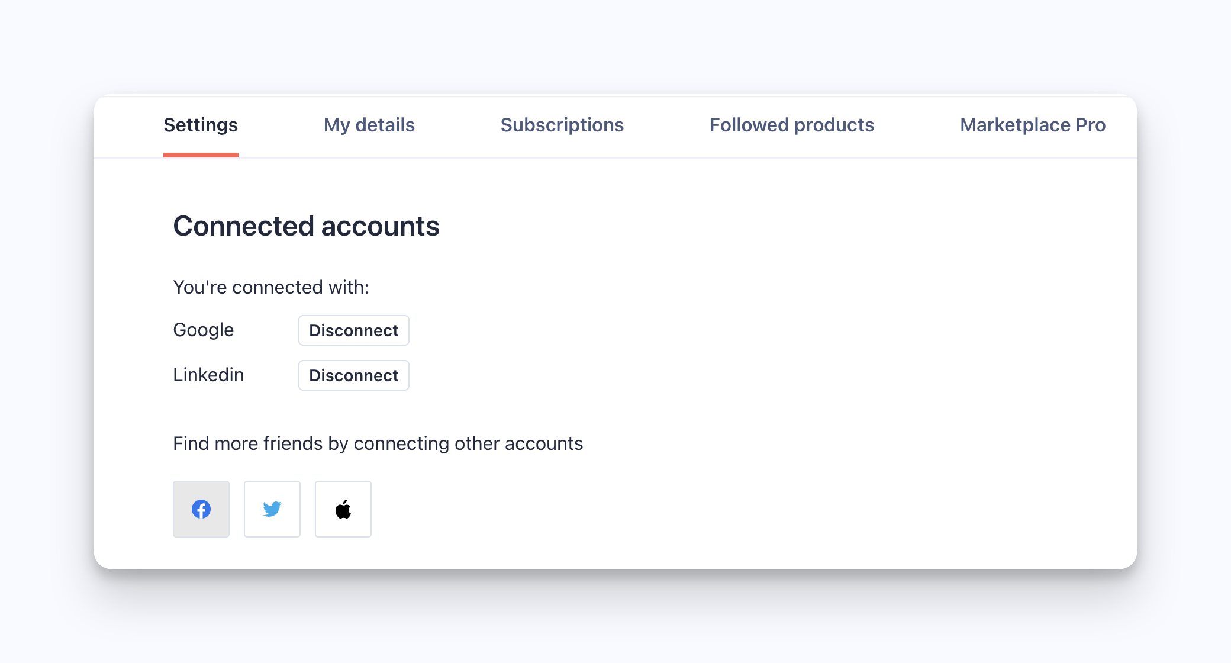The image size is (1231, 663).
Task: Connect your Twitter account
Action: click(272, 509)
